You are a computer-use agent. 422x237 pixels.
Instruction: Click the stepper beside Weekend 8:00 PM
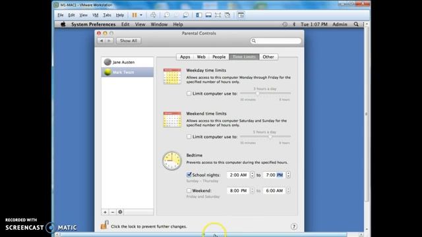click(252, 190)
